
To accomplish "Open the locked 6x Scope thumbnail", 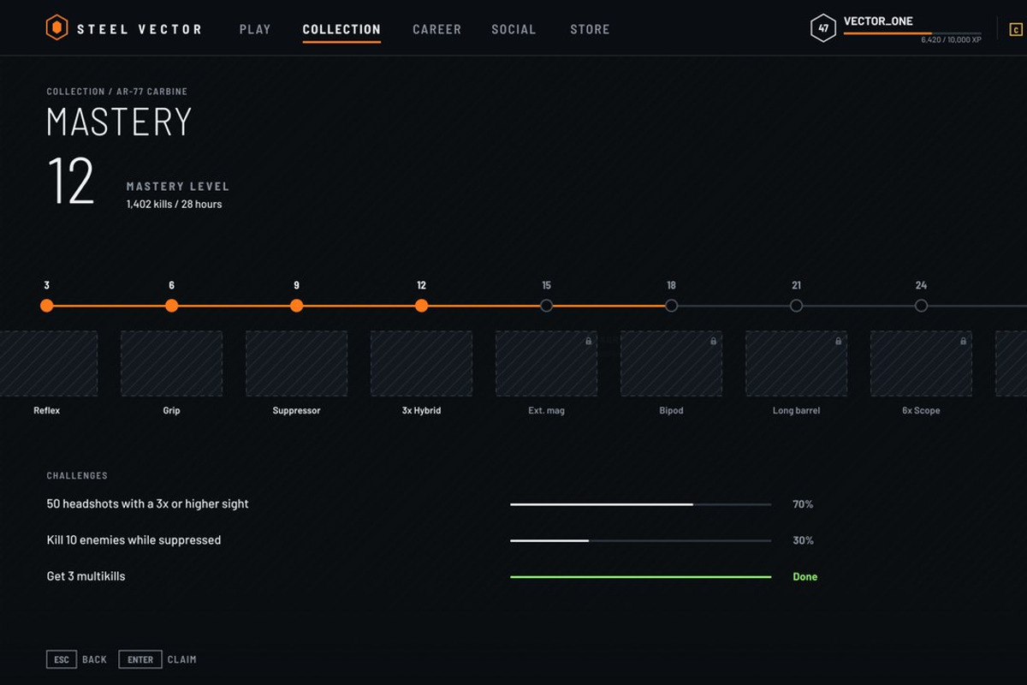I will tap(921, 364).
